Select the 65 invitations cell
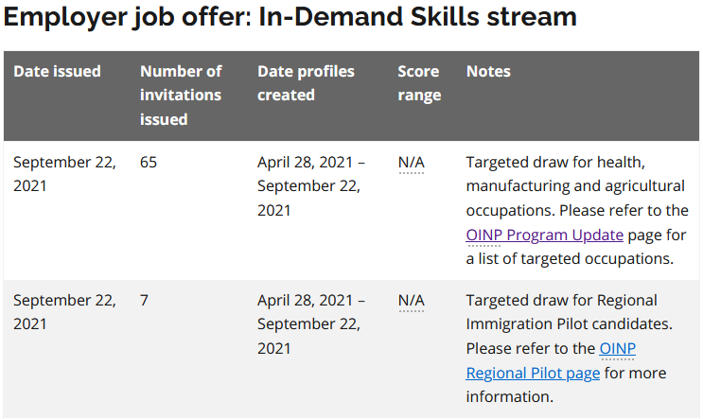703x419 pixels. pos(149,163)
